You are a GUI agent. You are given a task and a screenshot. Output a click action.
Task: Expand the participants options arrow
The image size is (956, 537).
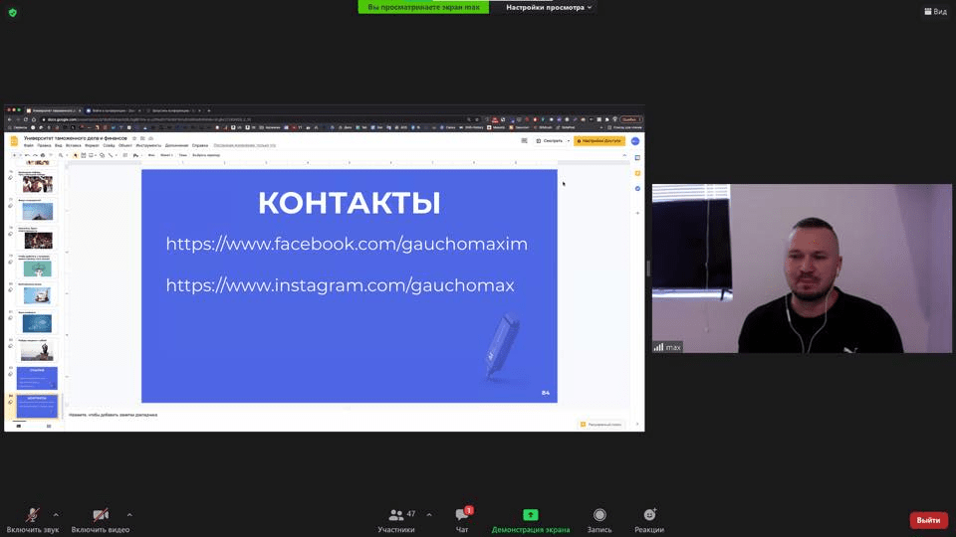coord(429,515)
